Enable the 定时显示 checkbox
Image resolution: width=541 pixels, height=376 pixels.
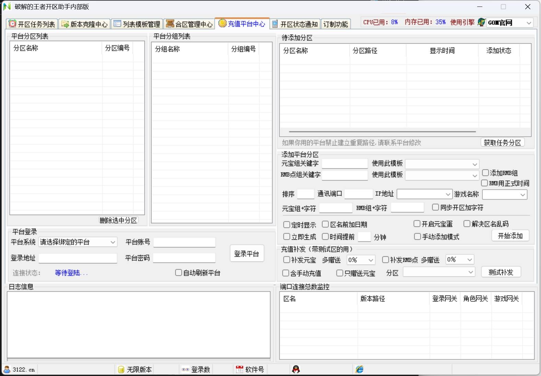287,225
